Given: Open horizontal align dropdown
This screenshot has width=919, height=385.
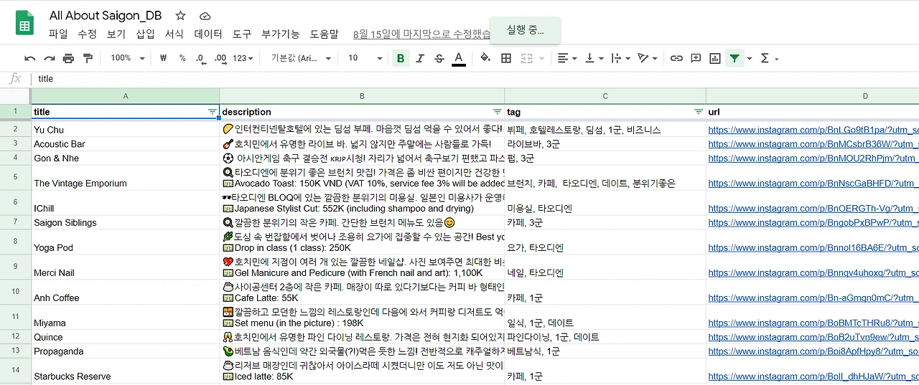Looking at the screenshot, I should (x=567, y=58).
